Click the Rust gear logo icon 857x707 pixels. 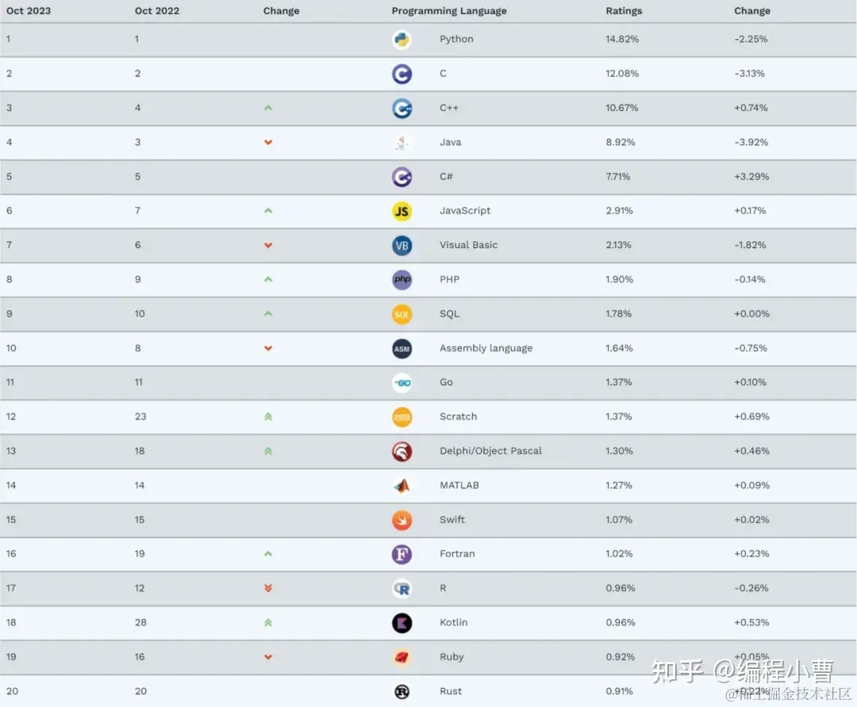coord(402,692)
